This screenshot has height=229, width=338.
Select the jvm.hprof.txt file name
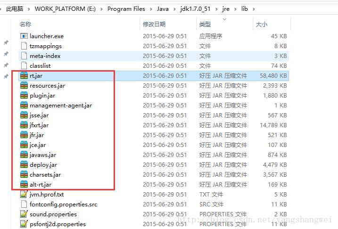[x=47, y=195]
